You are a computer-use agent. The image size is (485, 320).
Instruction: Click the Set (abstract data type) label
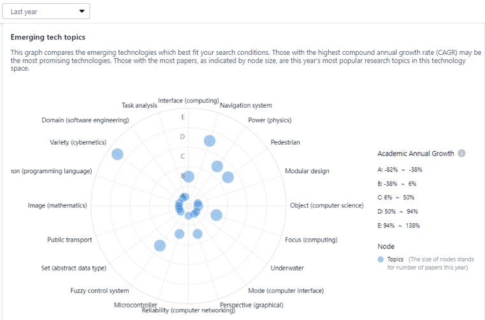74,268
